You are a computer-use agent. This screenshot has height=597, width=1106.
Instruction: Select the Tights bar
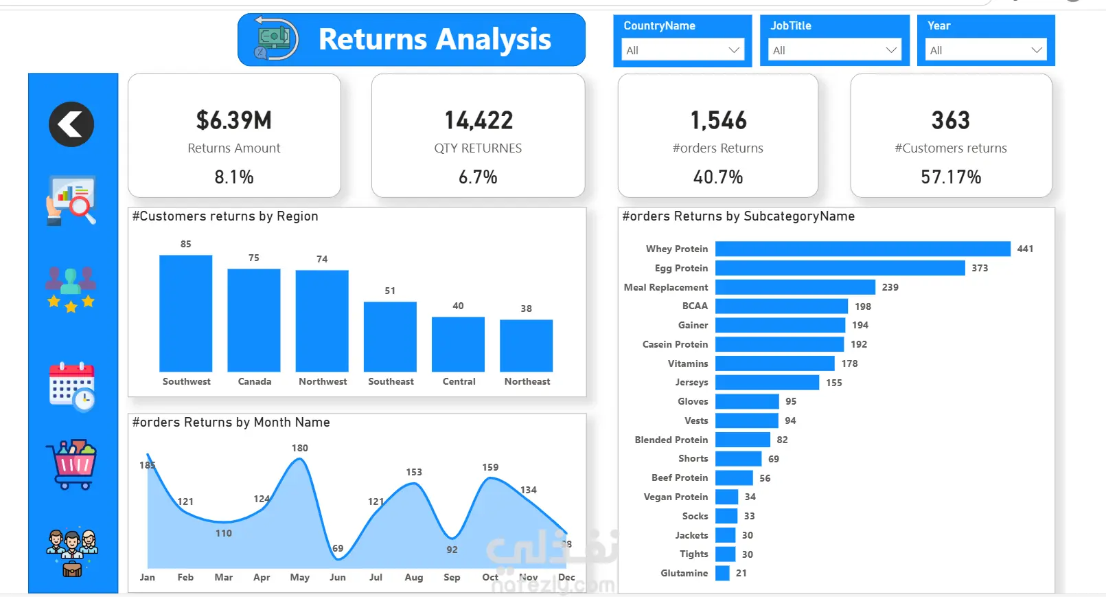[x=725, y=554]
